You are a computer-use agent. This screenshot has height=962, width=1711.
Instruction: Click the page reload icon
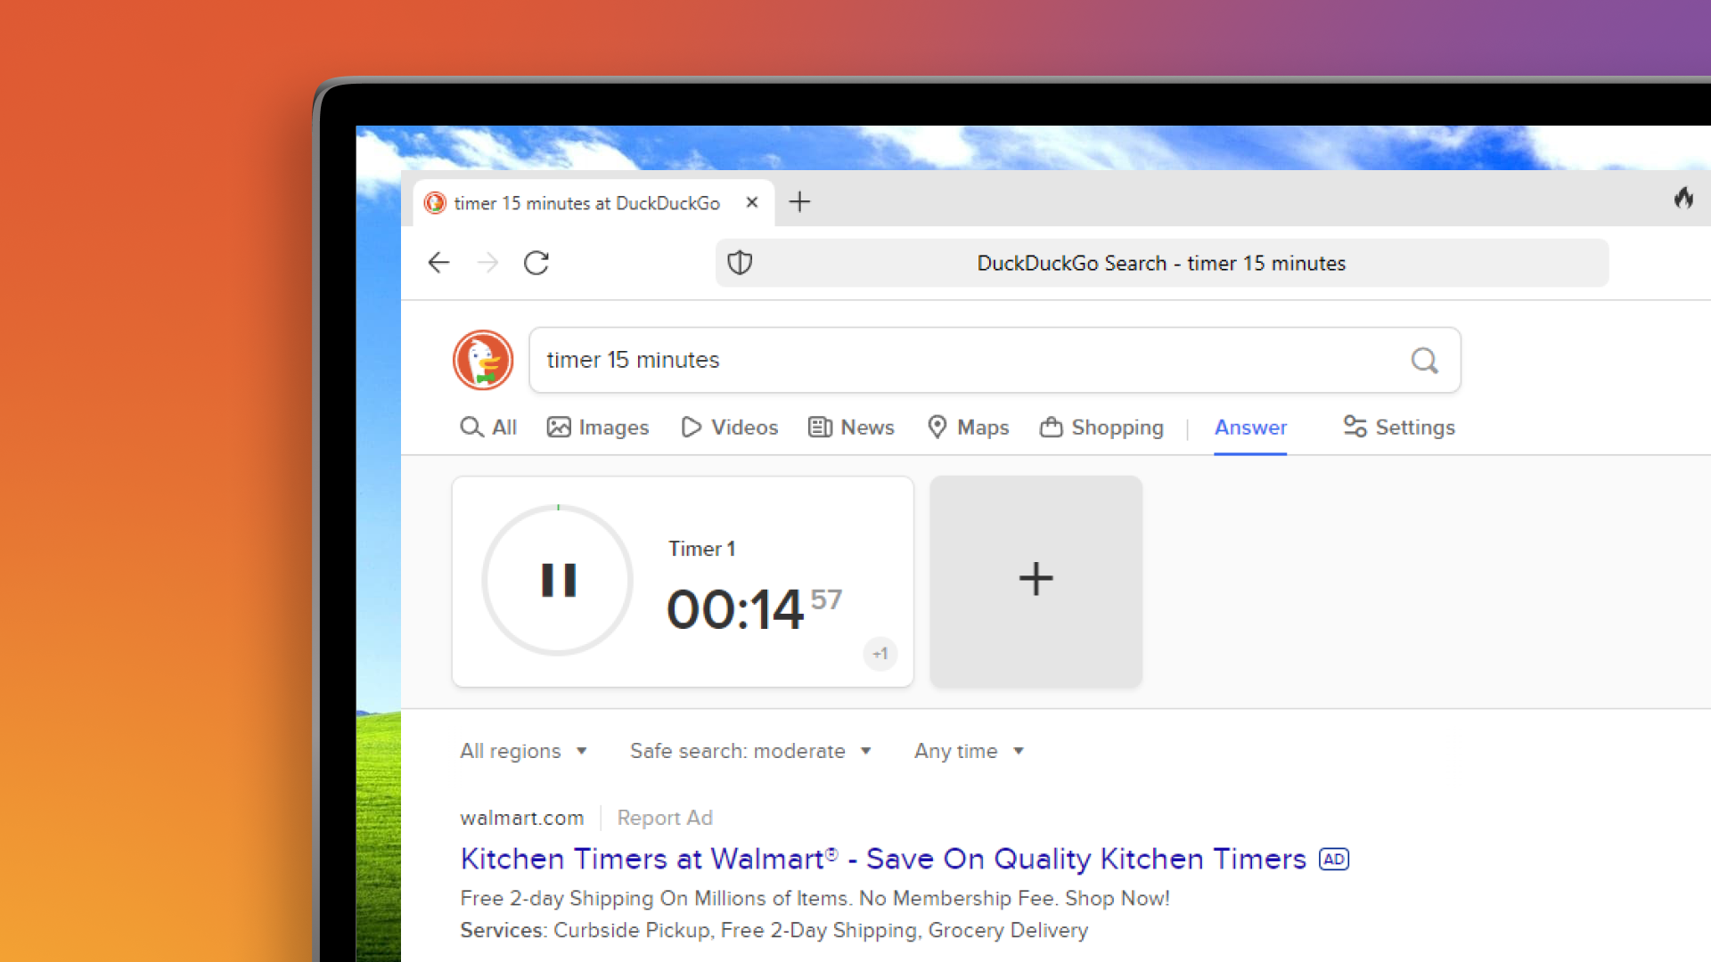pos(536,262)
